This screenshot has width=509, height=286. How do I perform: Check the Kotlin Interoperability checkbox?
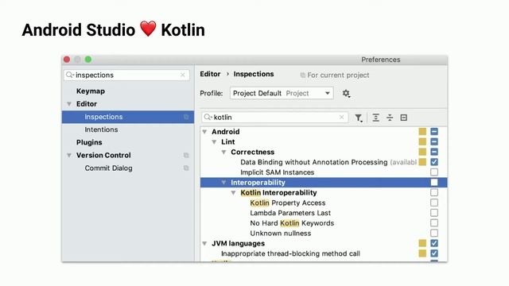434,192
